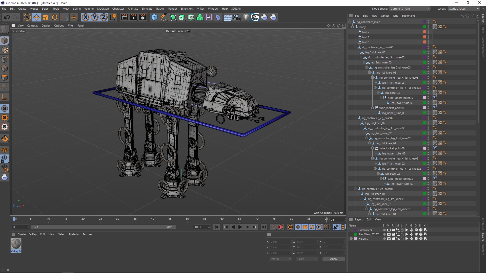Activate the Move tool in the top toolbar
The image size is (486, 273).
(36, 17)
